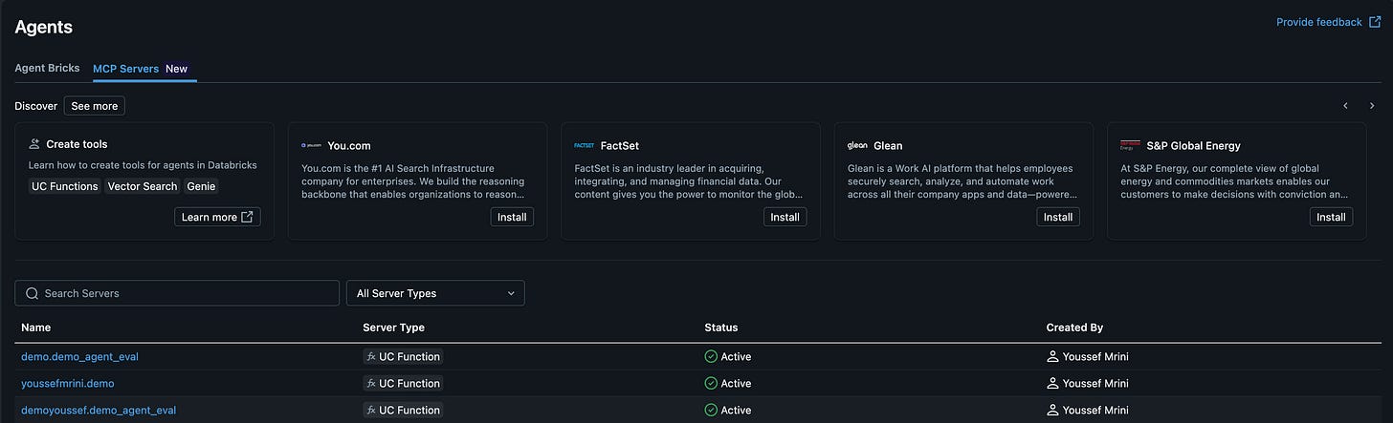Click the Create tools card title
Image resolution: width=1393 pixels, height=423 pixels.
point(77,144)
